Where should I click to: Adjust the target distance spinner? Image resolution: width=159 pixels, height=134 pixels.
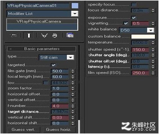[73, 112]
